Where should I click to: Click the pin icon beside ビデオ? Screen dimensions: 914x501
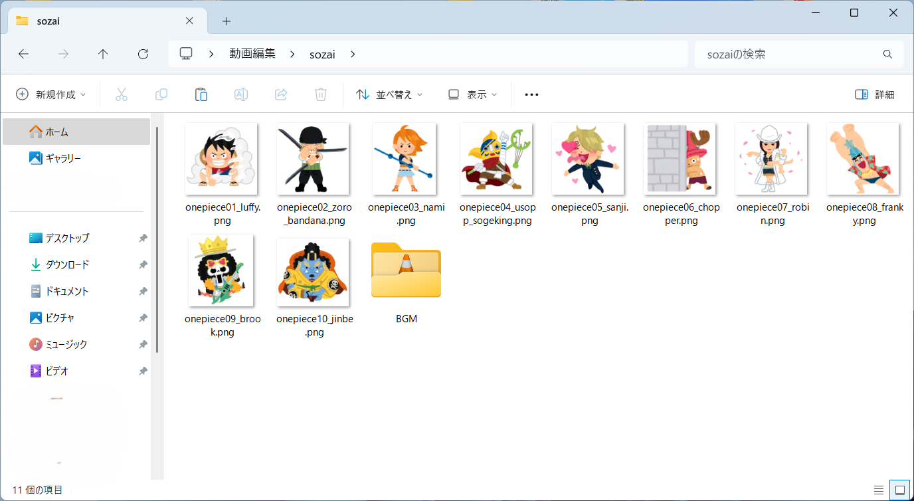coord(143,371)
